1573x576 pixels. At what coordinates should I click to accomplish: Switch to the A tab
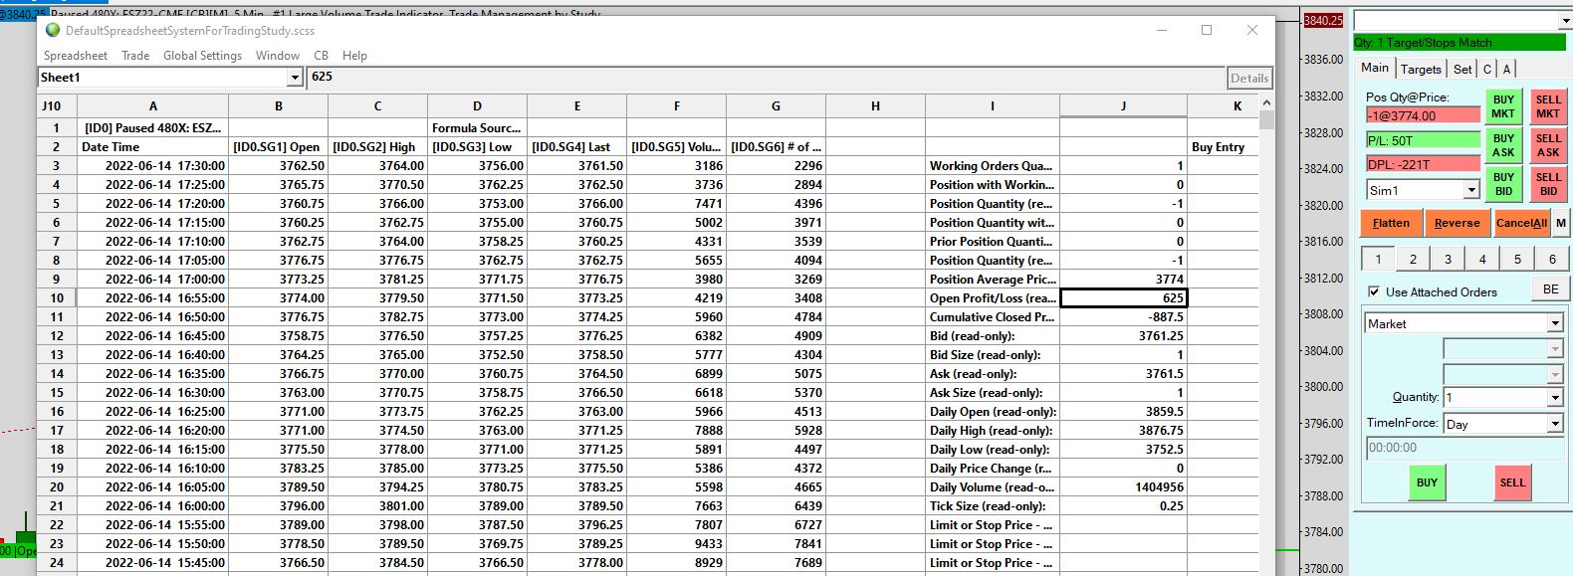tap(1506, 69)
